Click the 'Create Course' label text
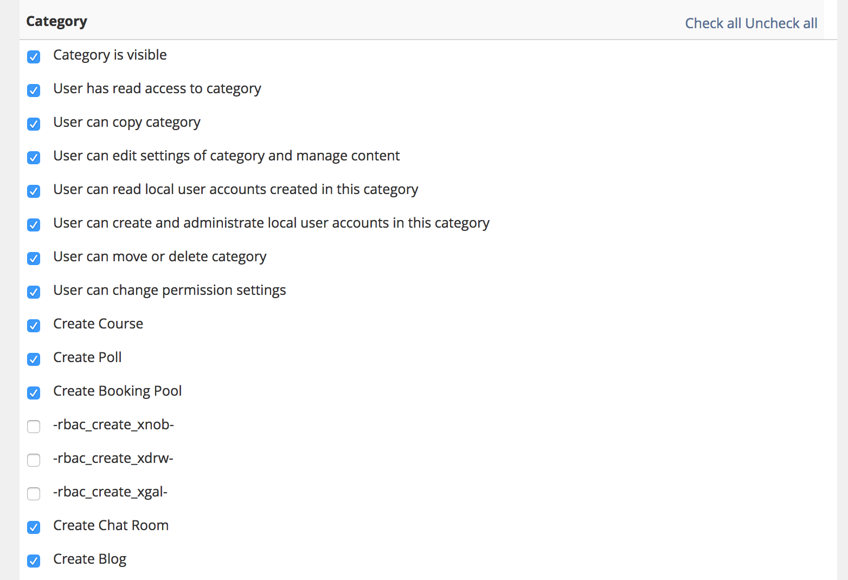The image size is (848, 580). tap(98, 324)
